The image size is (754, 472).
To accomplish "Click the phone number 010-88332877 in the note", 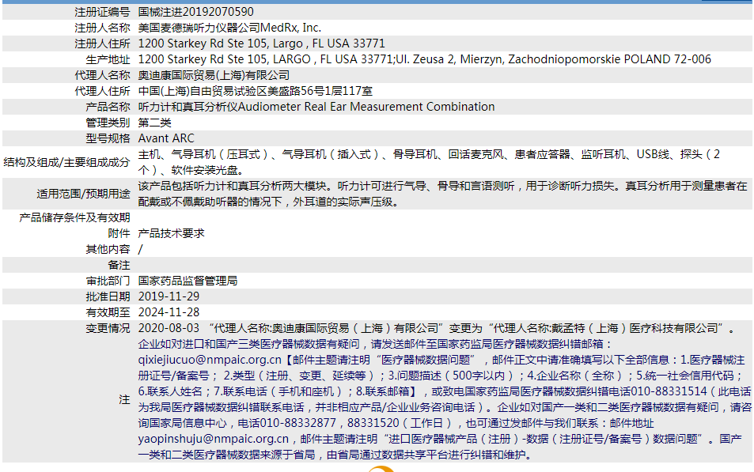I will pos(297,424).
